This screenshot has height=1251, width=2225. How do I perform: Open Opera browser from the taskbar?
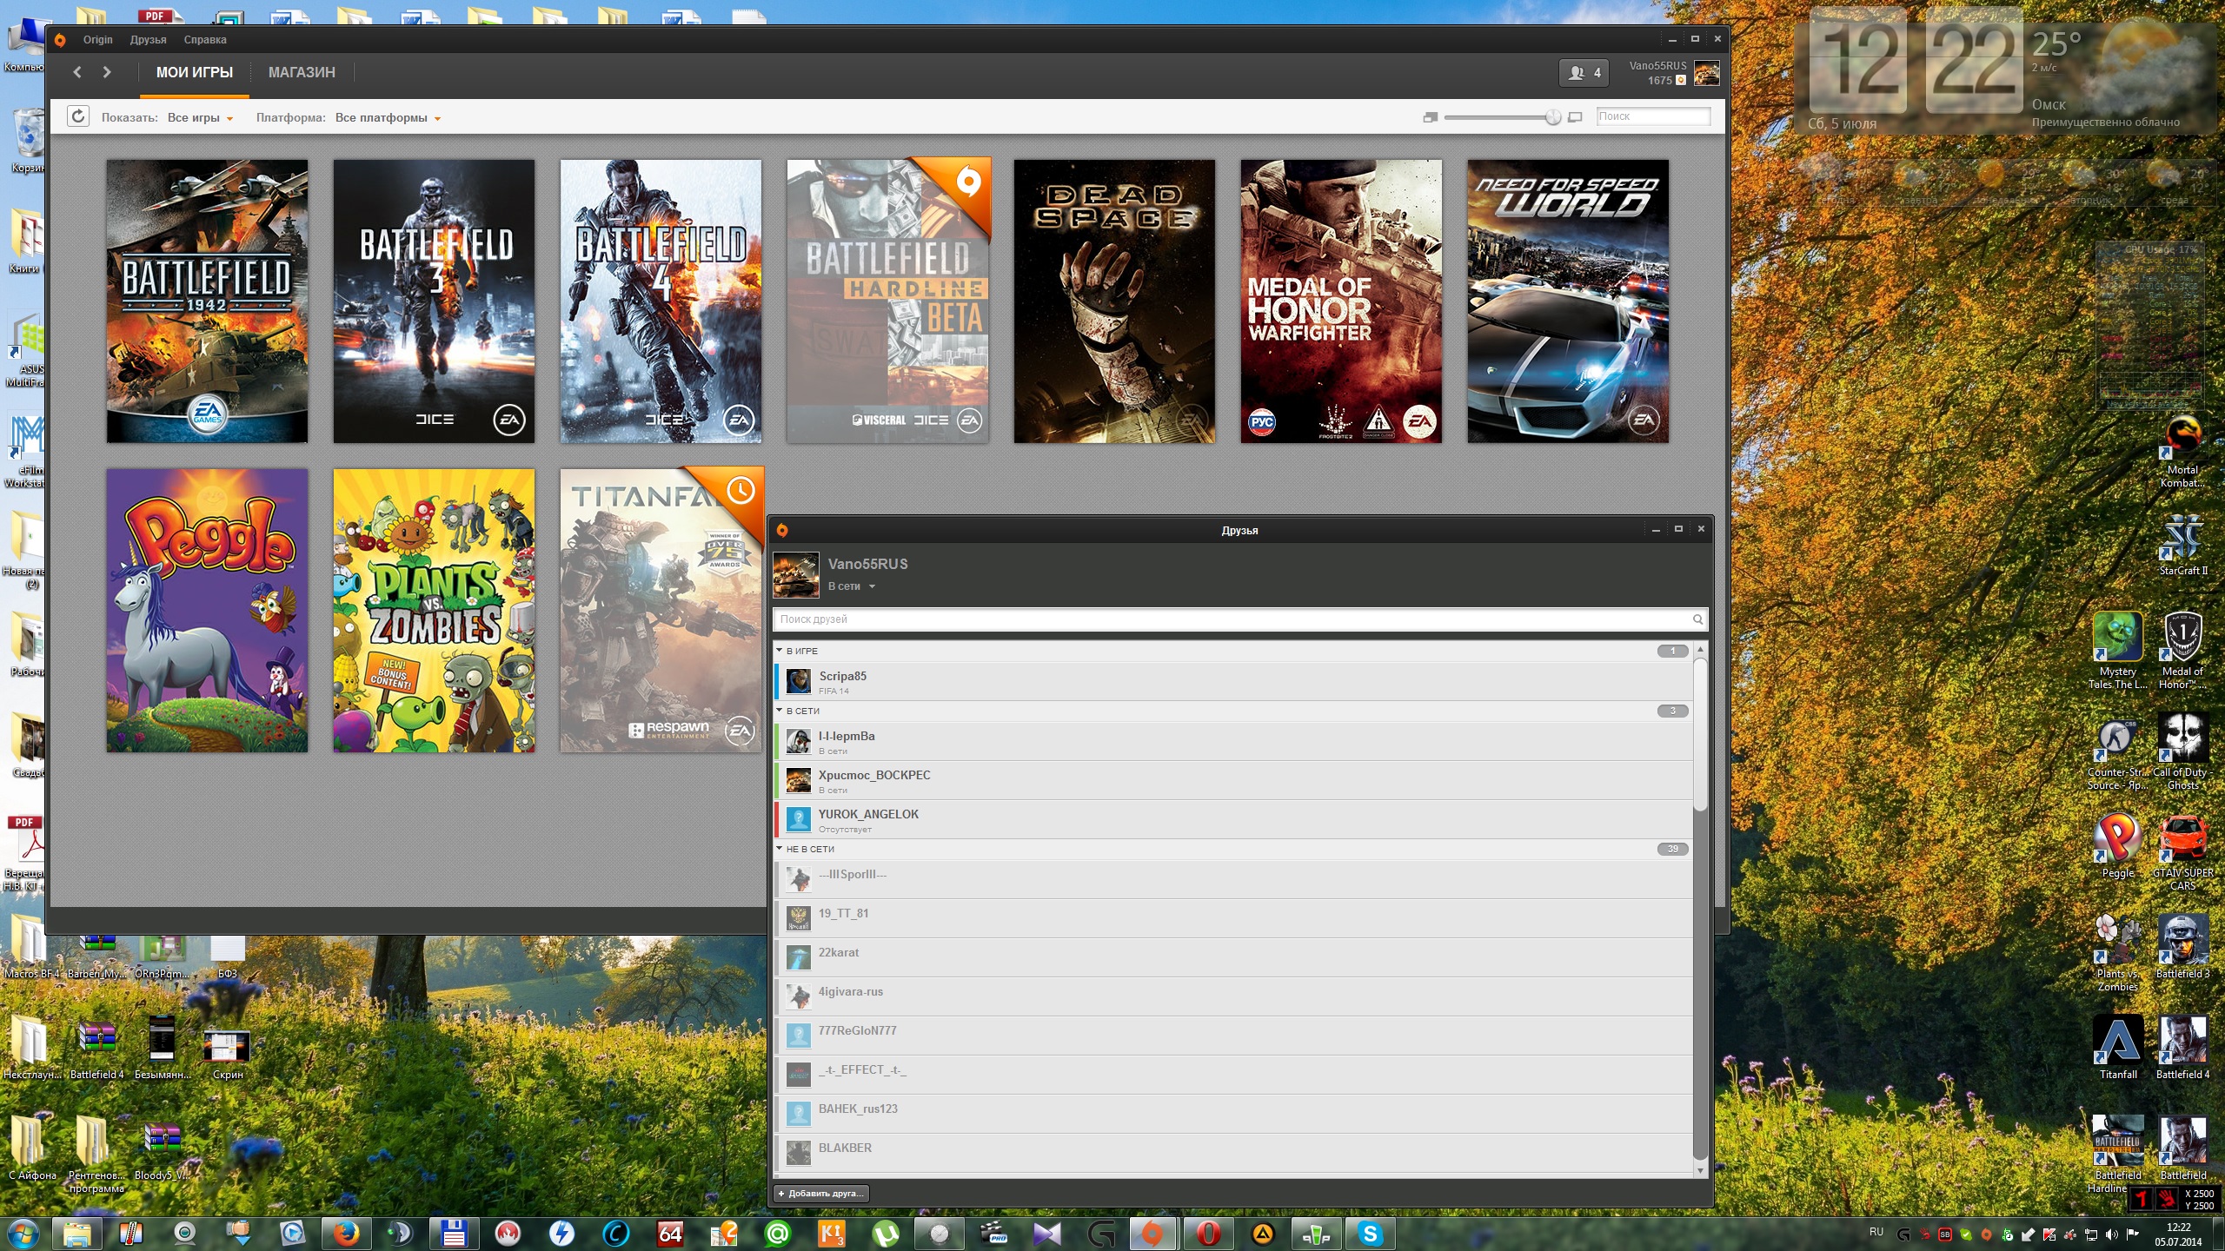point(1208,1233)
